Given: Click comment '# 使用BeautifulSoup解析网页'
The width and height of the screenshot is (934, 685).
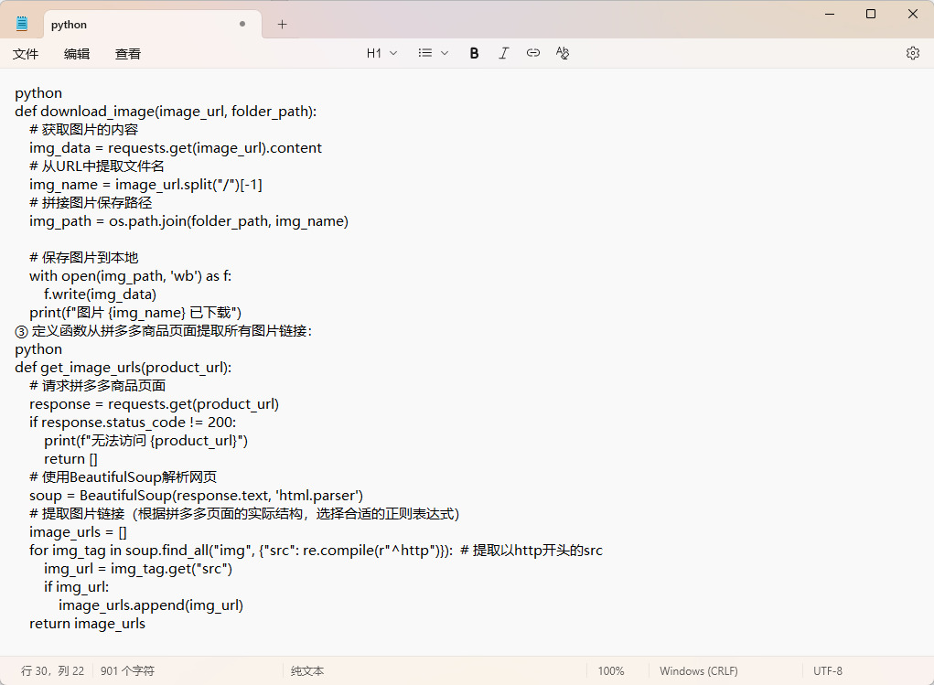Looking at the screenshot, I should [x=123, y=477].
